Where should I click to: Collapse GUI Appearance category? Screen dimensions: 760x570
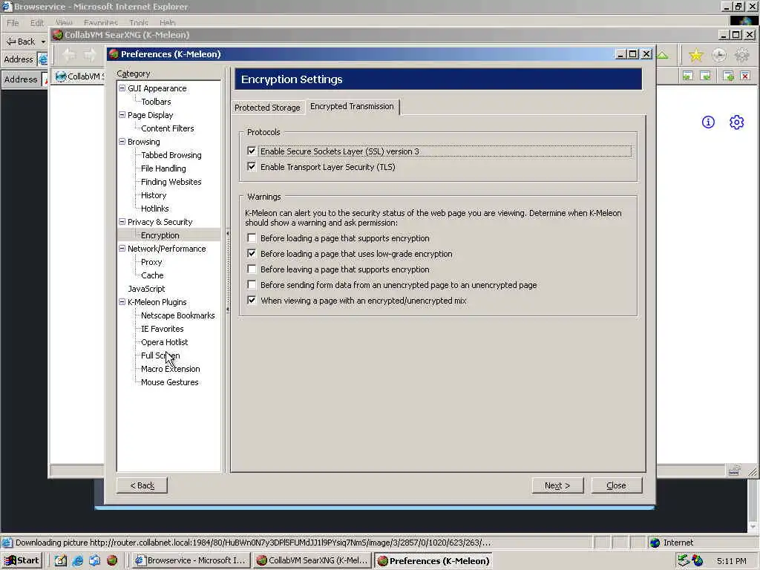click(x=122, y=88)
